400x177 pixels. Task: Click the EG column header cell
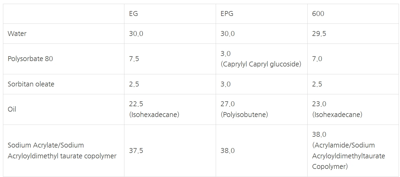coord(170,14)
